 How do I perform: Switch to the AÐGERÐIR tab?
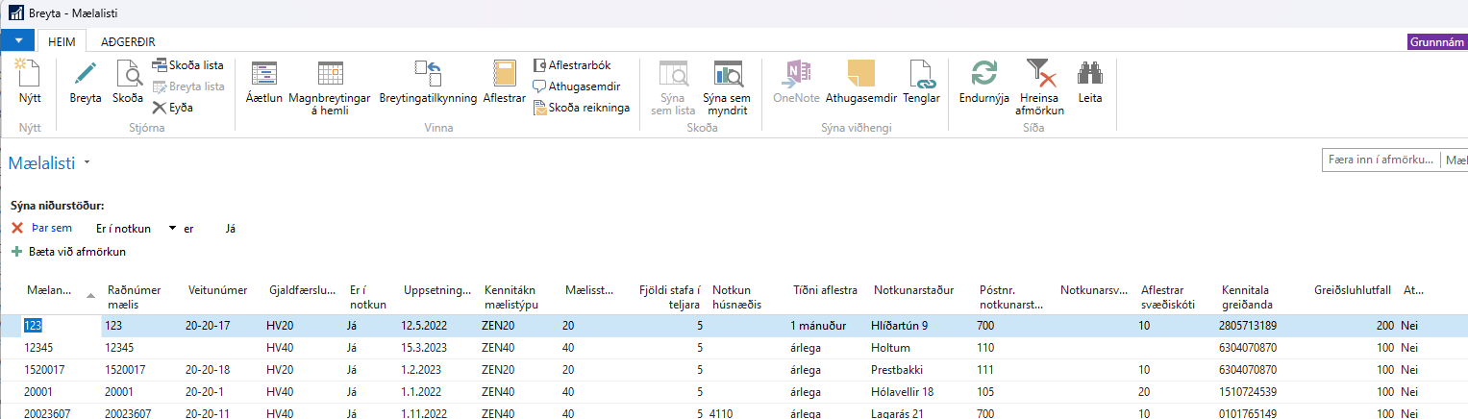tap(128, 41)
